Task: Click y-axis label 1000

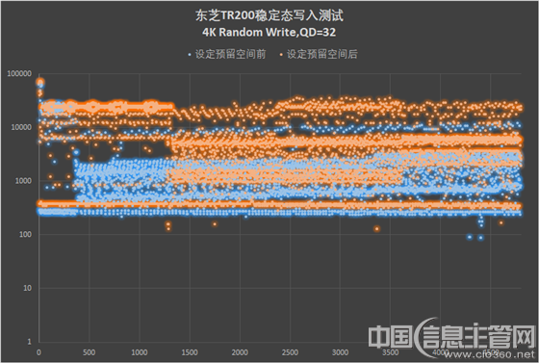Action: [x=23, y=181]
